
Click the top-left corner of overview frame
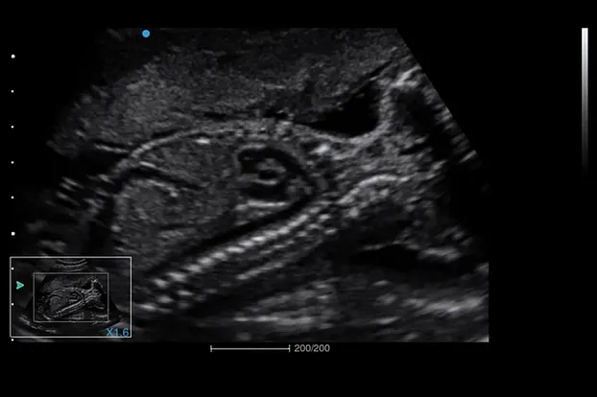(x=11, y=258)
